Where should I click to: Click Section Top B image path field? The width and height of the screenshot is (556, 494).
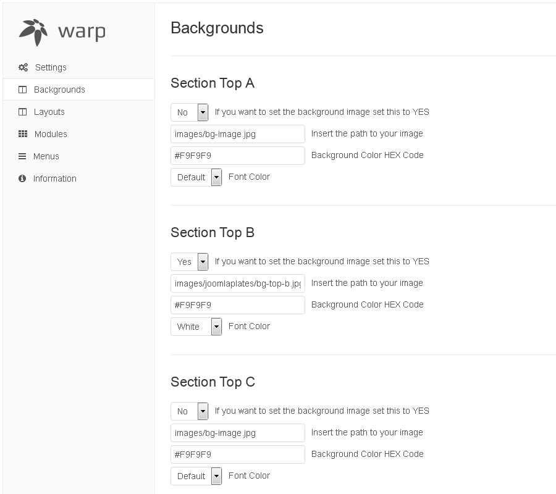click(238, 283)
